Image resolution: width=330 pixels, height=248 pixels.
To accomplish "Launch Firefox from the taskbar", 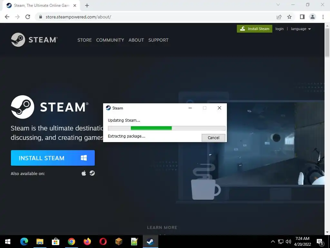I will [x=87, y=242].
